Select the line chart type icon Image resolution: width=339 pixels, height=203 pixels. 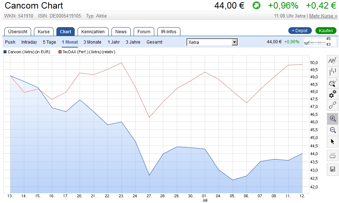point(333,61)
